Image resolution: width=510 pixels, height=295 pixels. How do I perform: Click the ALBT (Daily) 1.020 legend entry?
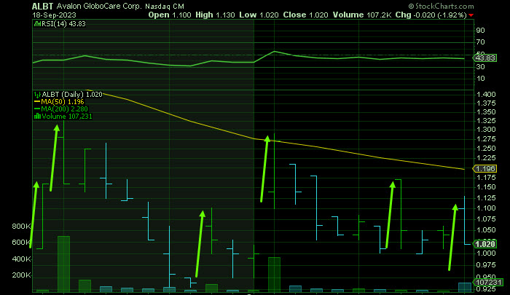pos(68,94)
